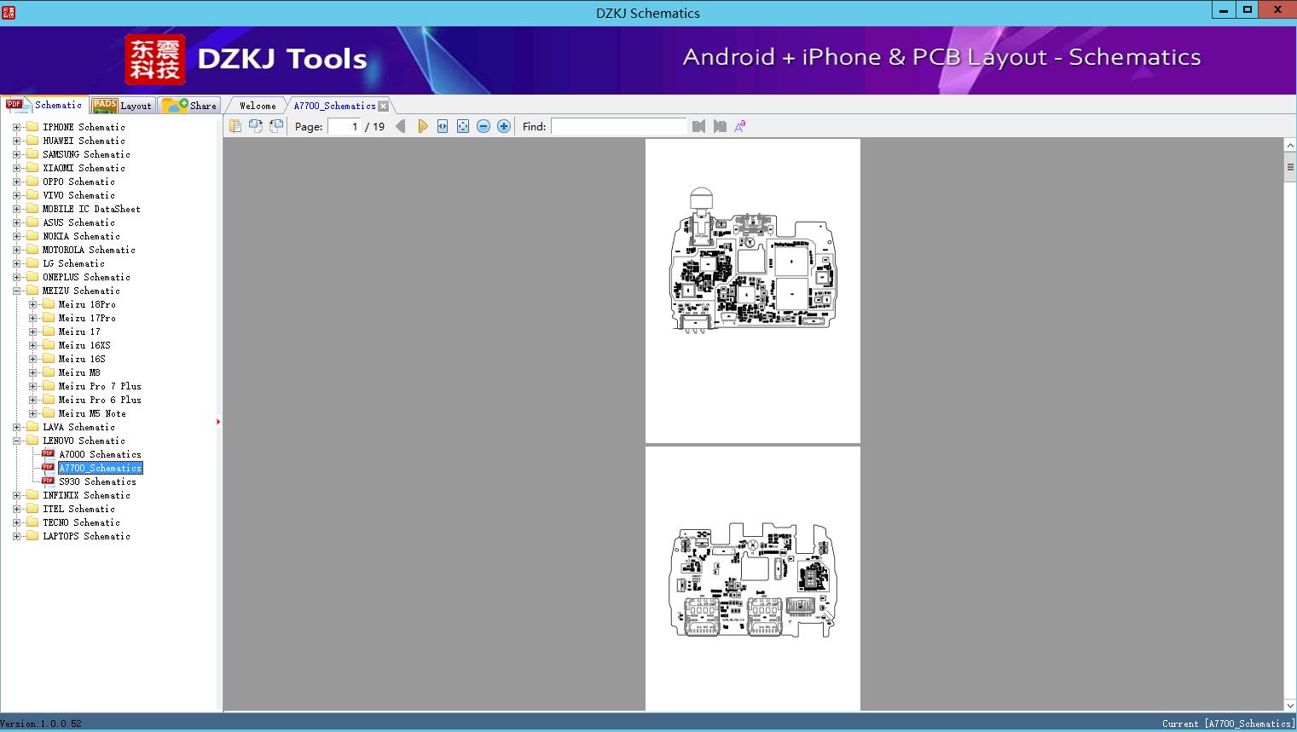
Task: Select the A7700_Schematics document tab
Action: [334, 106]
